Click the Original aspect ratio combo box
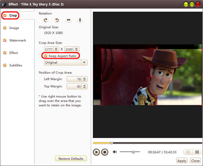Viewport: 203px width, 166px height. tap(65, 62)
